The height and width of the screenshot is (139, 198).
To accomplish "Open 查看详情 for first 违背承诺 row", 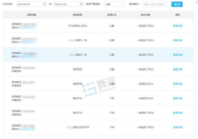I will (x=178, y=69).
